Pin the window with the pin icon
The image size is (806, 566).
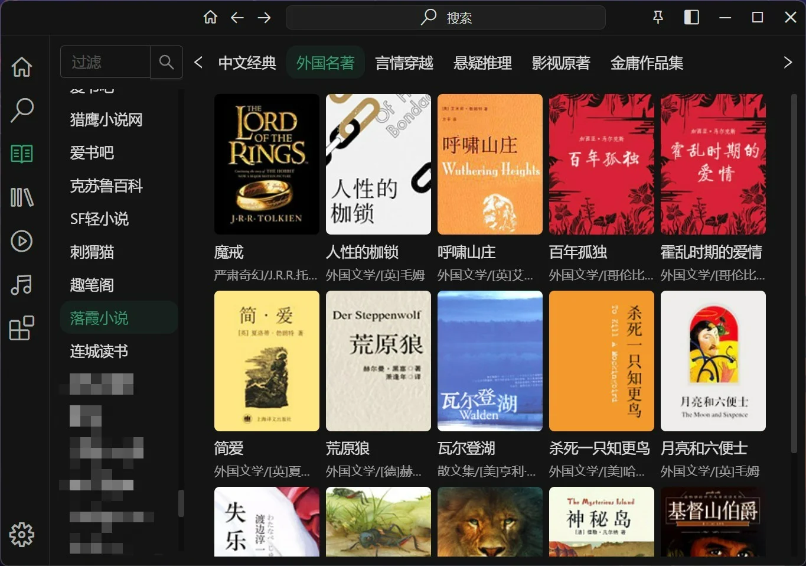[x=658, y=18]
